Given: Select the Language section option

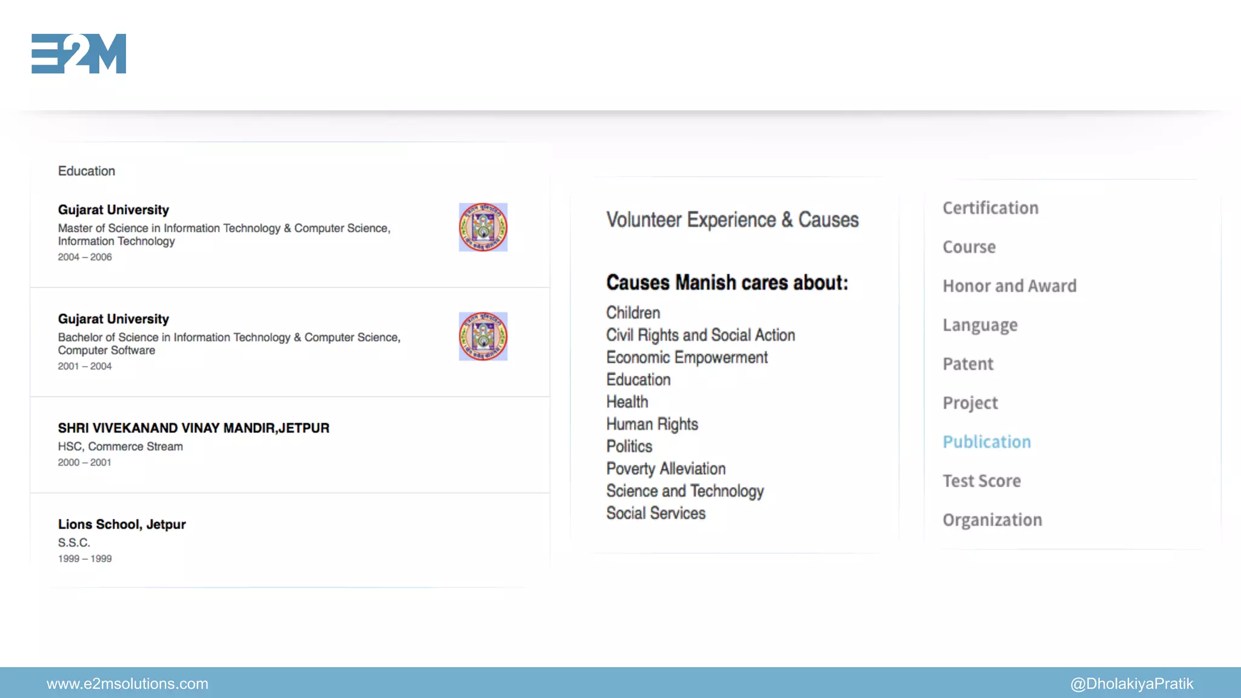Looking at the screenshot, I should [x=980, y=325].
